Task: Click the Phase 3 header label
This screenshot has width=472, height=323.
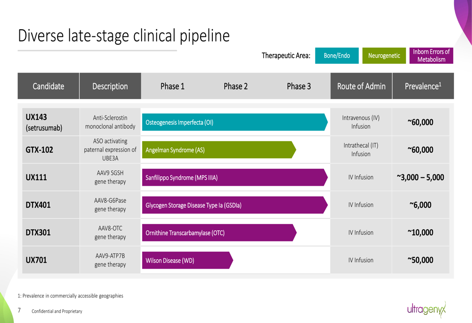Action: click(299, 86)
